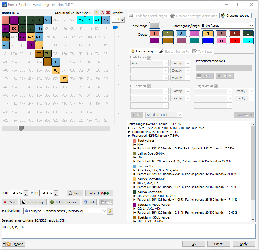The width and height of the screenshot is (259, 250).
Task: Toggle the T9s hand cell
Action: (x=47, y=53)
